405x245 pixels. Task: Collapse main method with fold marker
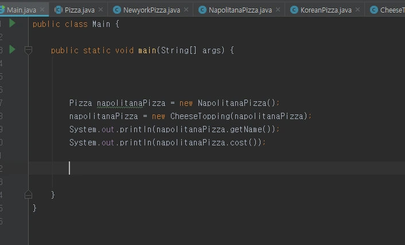point(28,50)
